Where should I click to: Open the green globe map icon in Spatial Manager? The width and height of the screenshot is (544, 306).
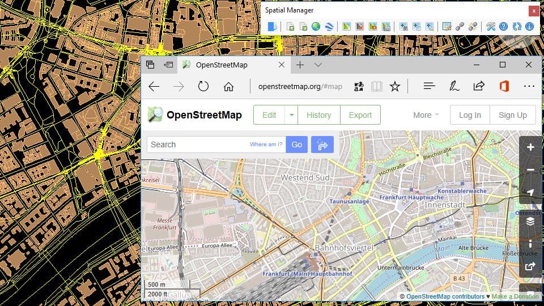[x=316, y=27]
